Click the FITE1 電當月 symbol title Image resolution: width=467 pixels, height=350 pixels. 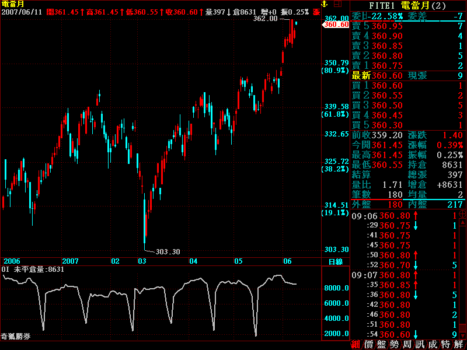pyautogui.click(x=407, y=5)
